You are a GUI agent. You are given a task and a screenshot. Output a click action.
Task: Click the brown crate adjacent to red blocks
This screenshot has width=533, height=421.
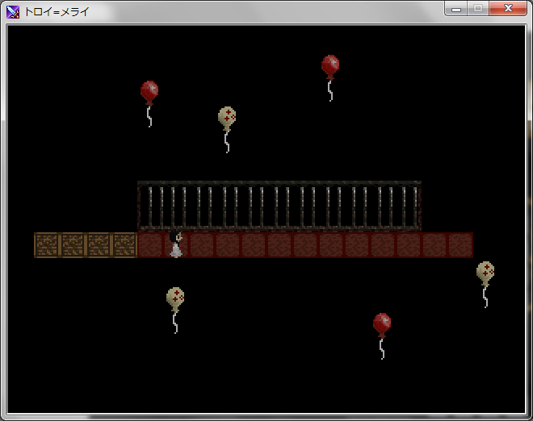pos(124,245)
